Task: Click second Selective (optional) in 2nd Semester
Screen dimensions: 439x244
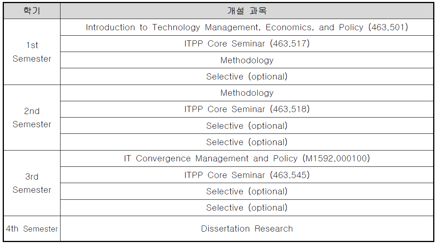Action: click(247, 142)
